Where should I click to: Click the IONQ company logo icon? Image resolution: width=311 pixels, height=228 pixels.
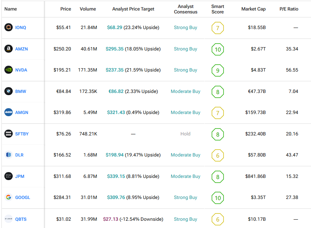[x=8, y=28]
